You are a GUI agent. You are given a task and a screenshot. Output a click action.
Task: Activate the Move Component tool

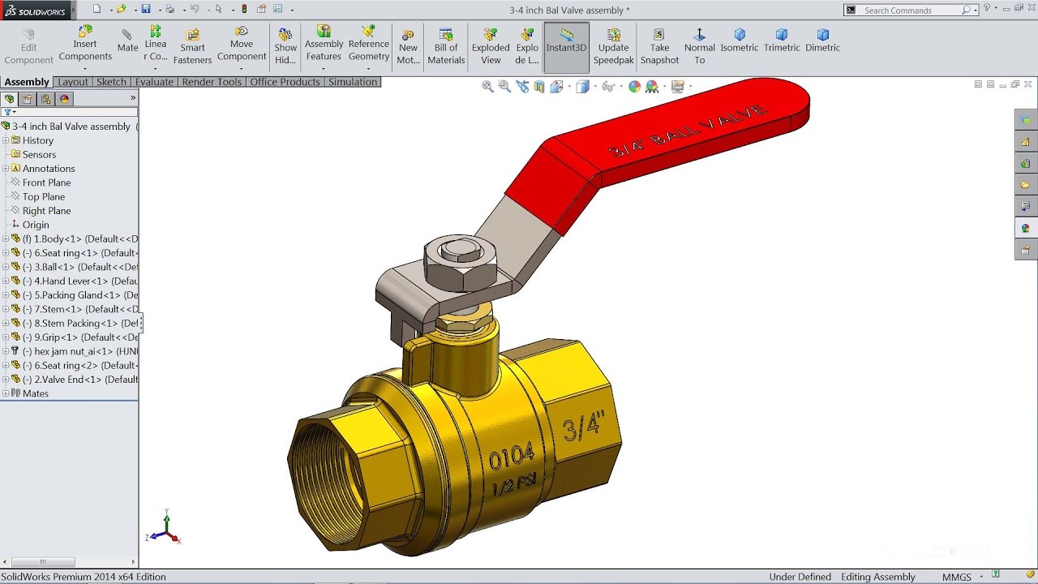(242, 41)
